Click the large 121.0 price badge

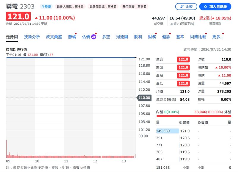click(x=18, y=16)
